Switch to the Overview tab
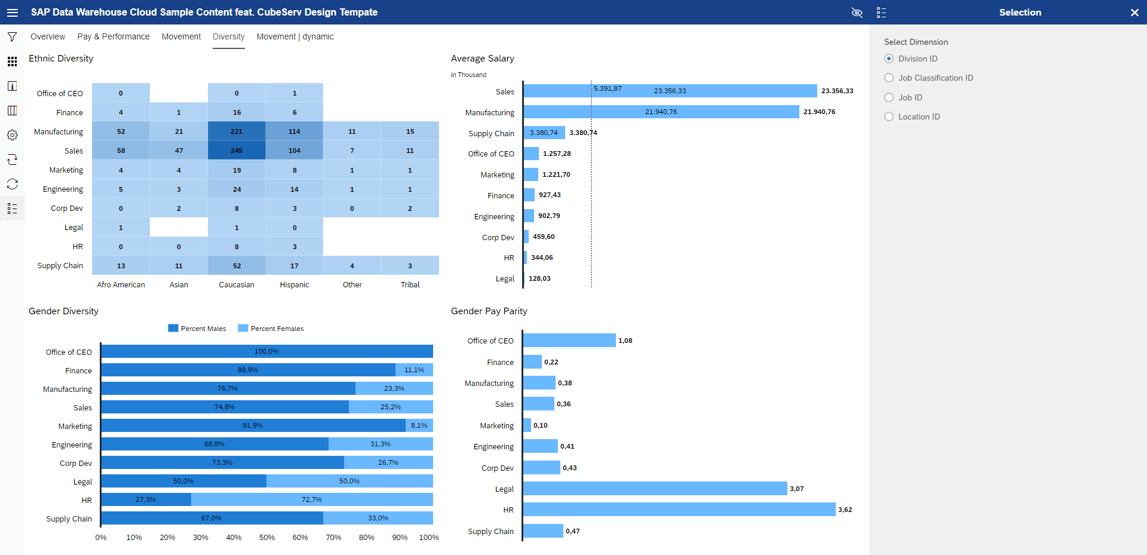The width and height of the screenshot is (1147, 555). pyautogui.click(x=48, y=36)
